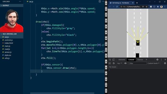Open sensor.js in the file tree
The height and width of the screenshot is (94, 167).
11,52
